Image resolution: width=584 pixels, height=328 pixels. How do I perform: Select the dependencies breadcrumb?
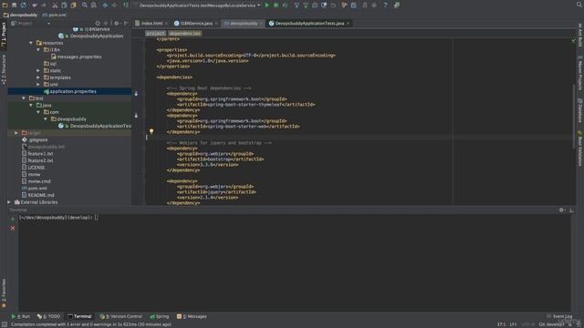[185, 33]
